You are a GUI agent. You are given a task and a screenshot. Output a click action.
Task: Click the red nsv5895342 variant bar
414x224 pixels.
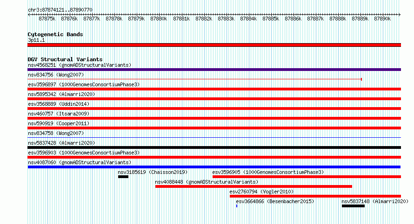[x=214, y=99]
